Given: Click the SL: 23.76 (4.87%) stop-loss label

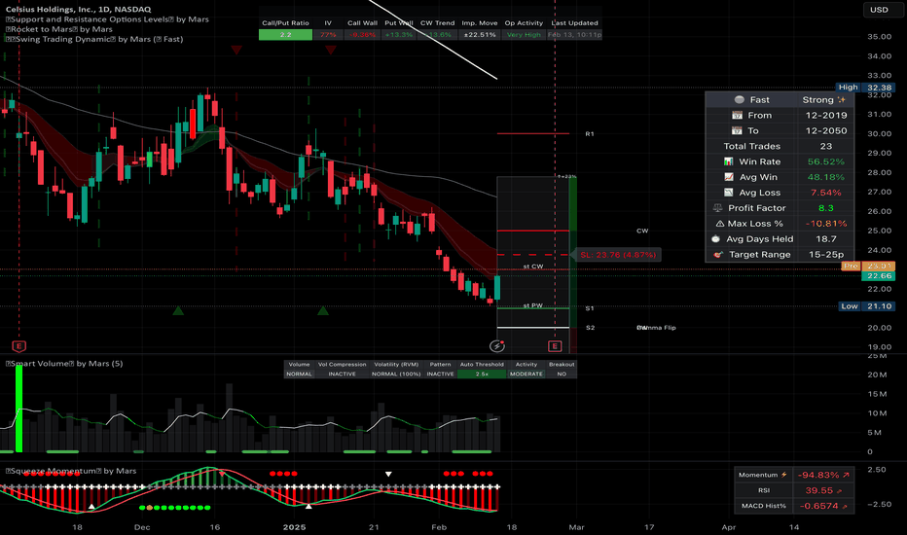Looking at the screenshot, I should coord(618,255).
